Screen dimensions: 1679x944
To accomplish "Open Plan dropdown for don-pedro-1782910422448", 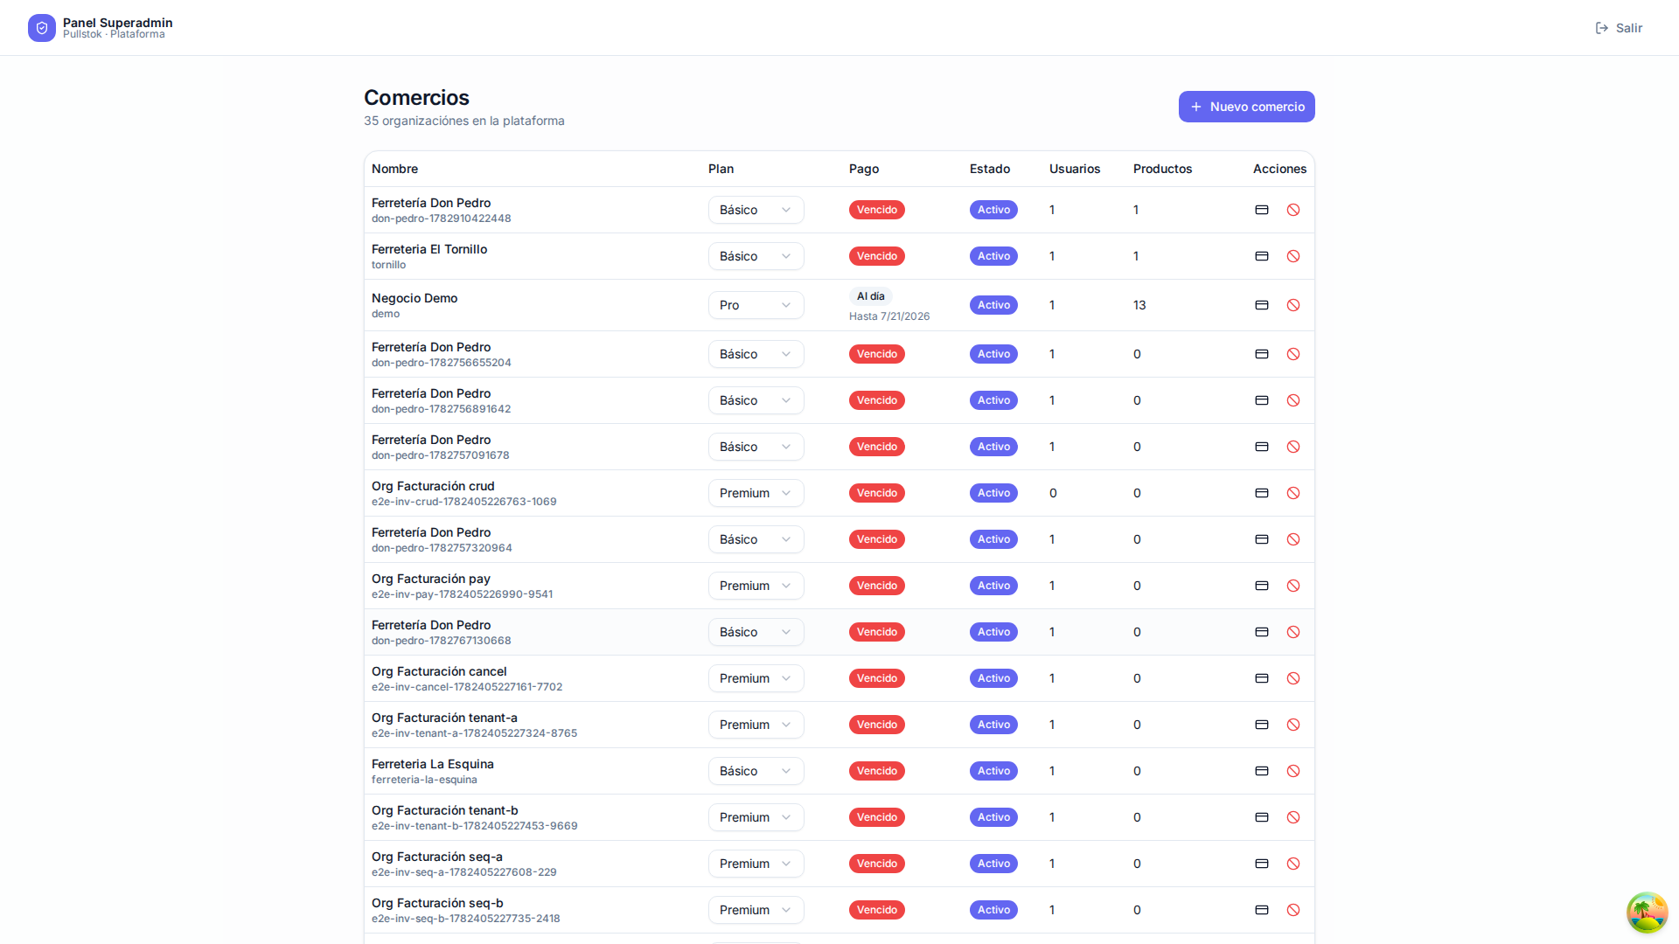I will 756,210.
